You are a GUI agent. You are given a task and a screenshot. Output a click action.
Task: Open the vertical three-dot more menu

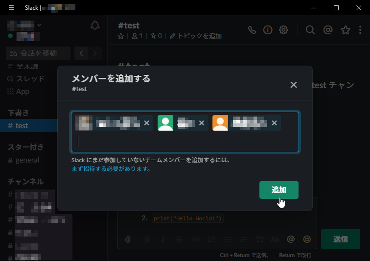(360, 30)
